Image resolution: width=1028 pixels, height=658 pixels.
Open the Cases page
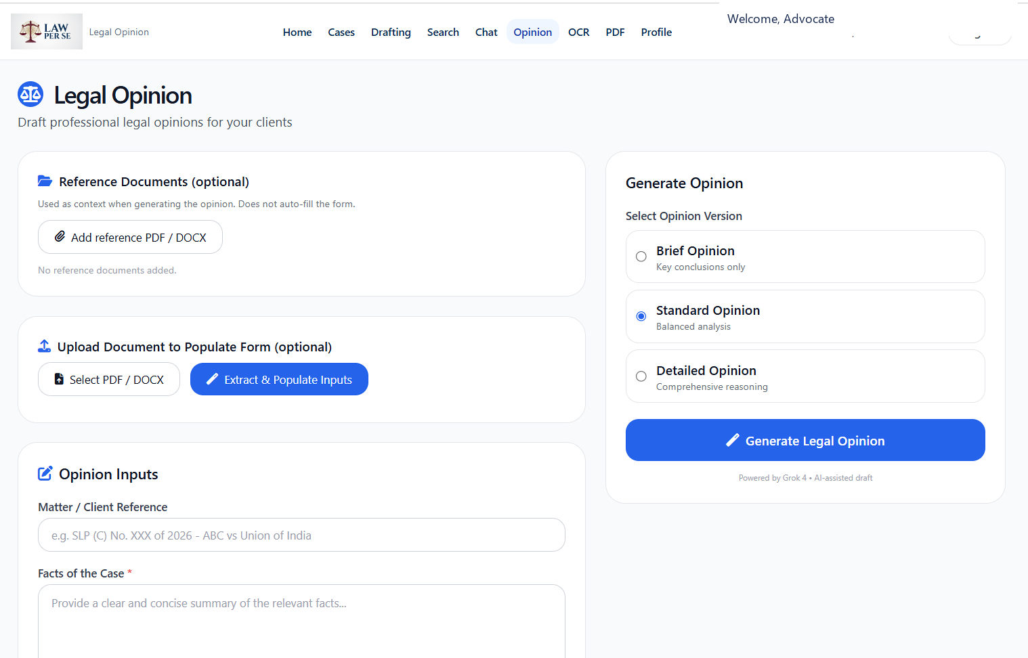pyautogui.click(x=341, y=32)
